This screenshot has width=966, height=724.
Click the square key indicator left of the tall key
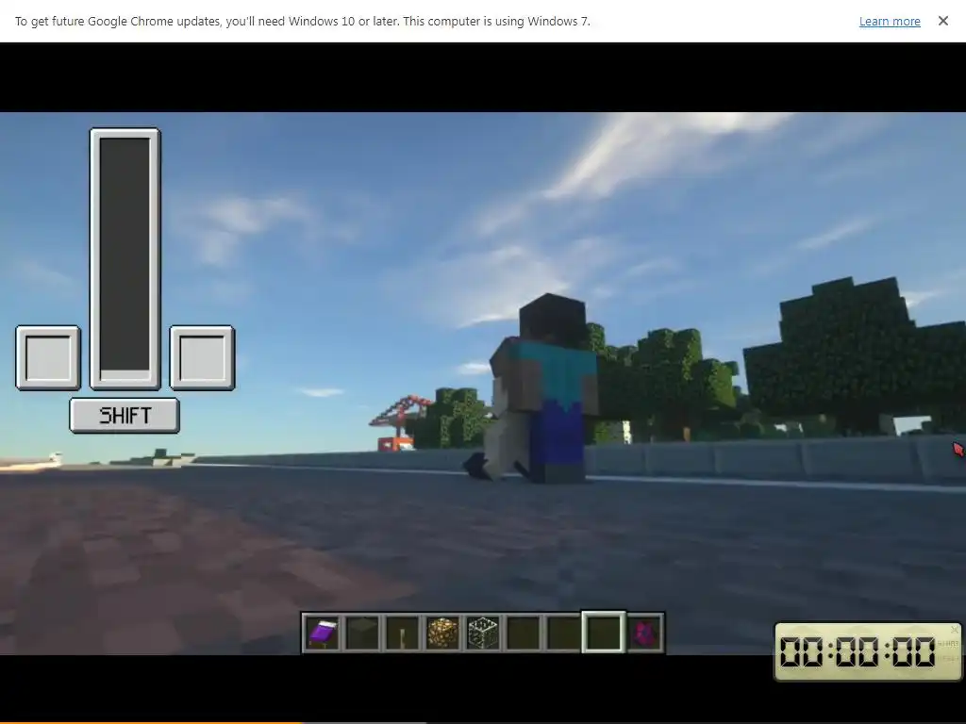coord(48,357)
